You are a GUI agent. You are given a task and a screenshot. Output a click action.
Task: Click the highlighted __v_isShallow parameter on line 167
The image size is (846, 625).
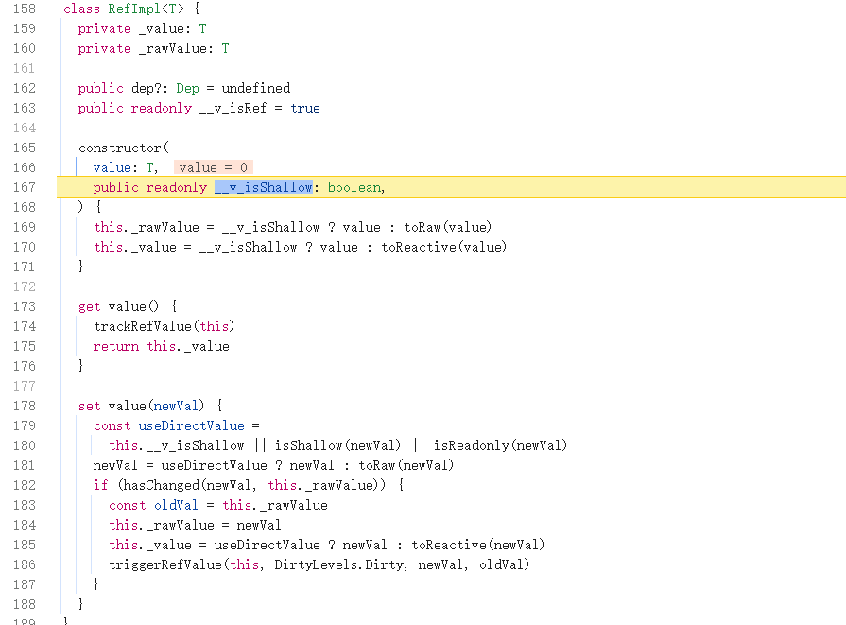(x=264, y=187)
